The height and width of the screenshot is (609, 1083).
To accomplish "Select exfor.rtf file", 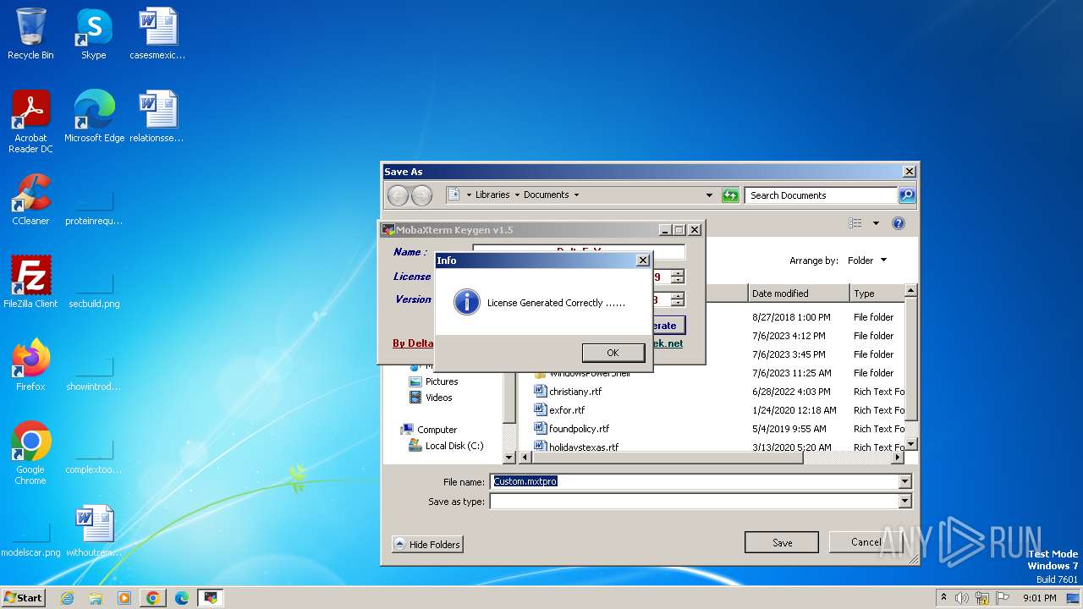I will [x=559, y=410].
